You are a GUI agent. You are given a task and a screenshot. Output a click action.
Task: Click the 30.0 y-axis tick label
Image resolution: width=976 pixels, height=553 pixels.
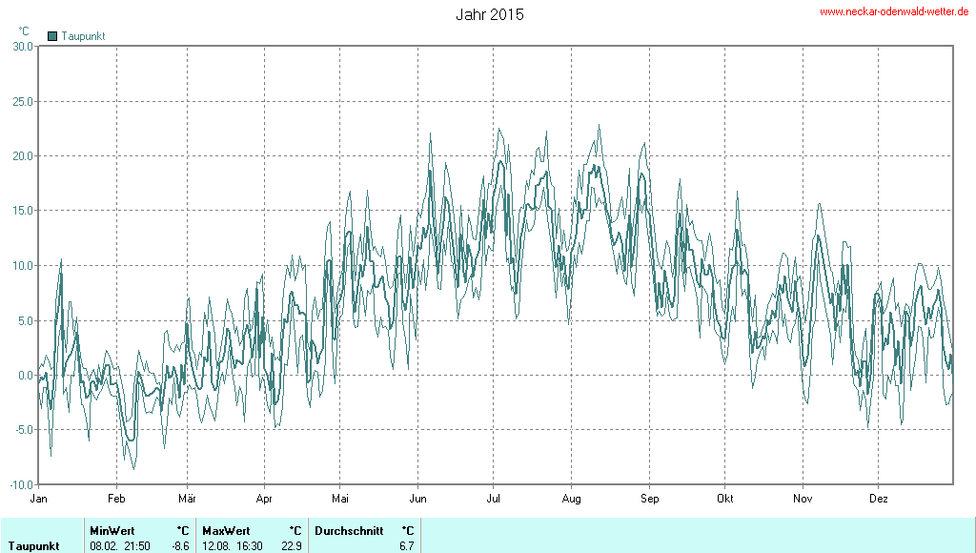(x=23, y=46)
